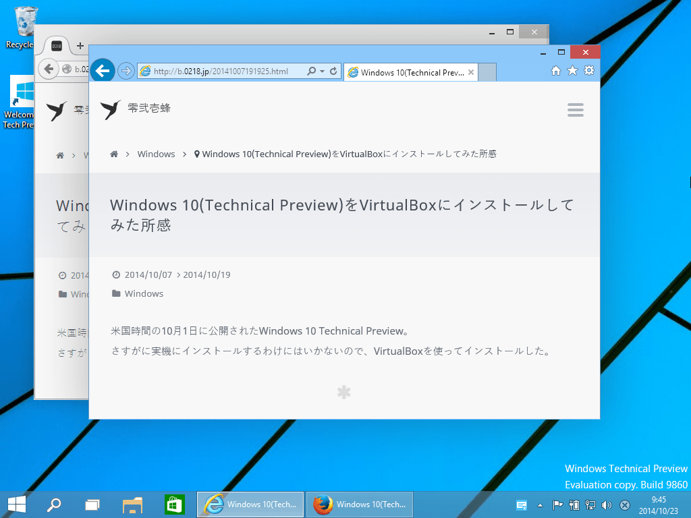Open the volume speaker tray icon
The width and height of the screenshot is (691, 518).
(607, 505)
